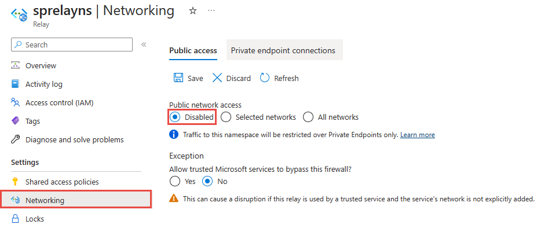Click the Refresh circular arrow icon
The image size is (537, 232).
pos(265,78)
